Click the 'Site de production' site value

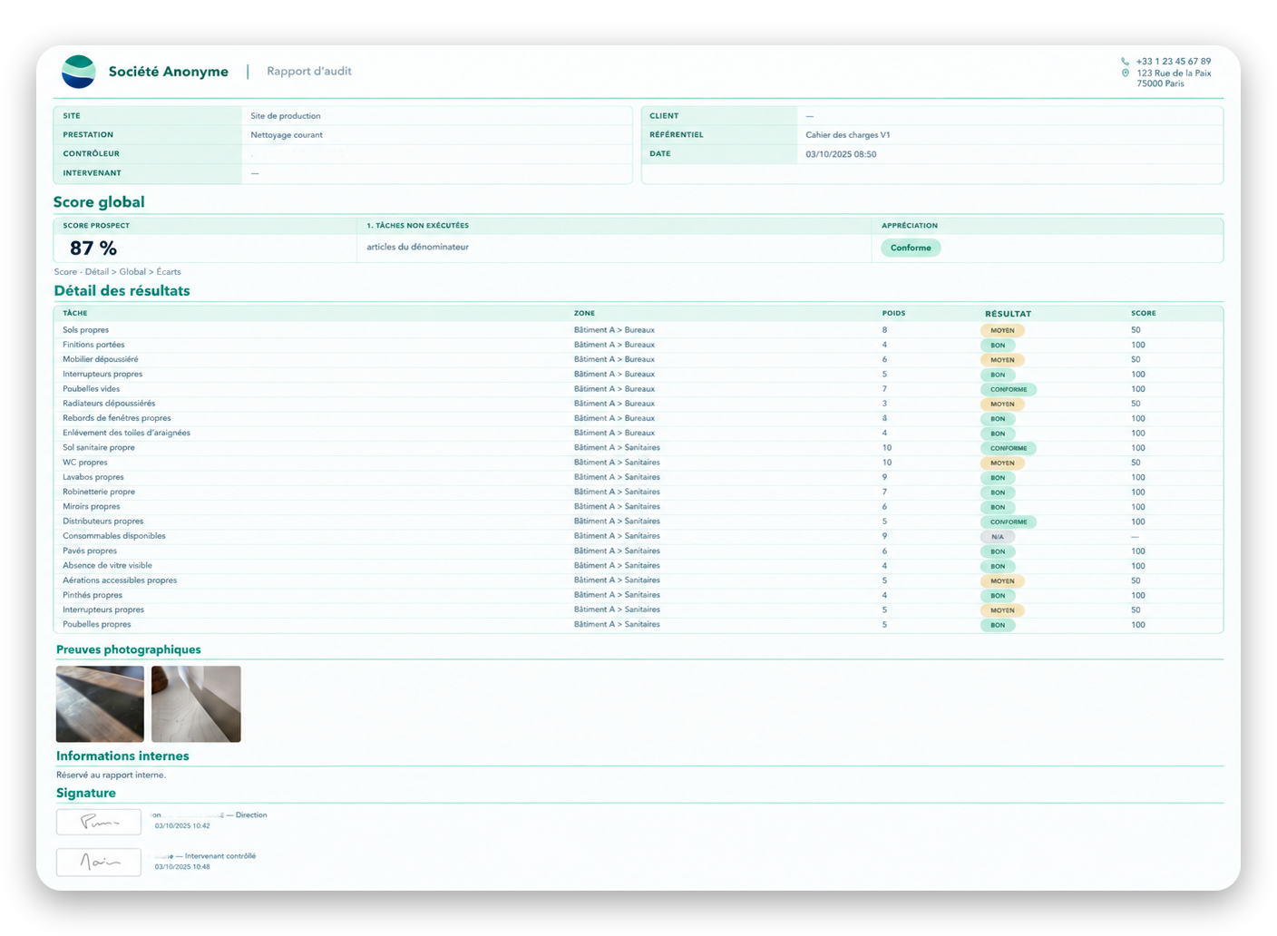click(286, 116)
